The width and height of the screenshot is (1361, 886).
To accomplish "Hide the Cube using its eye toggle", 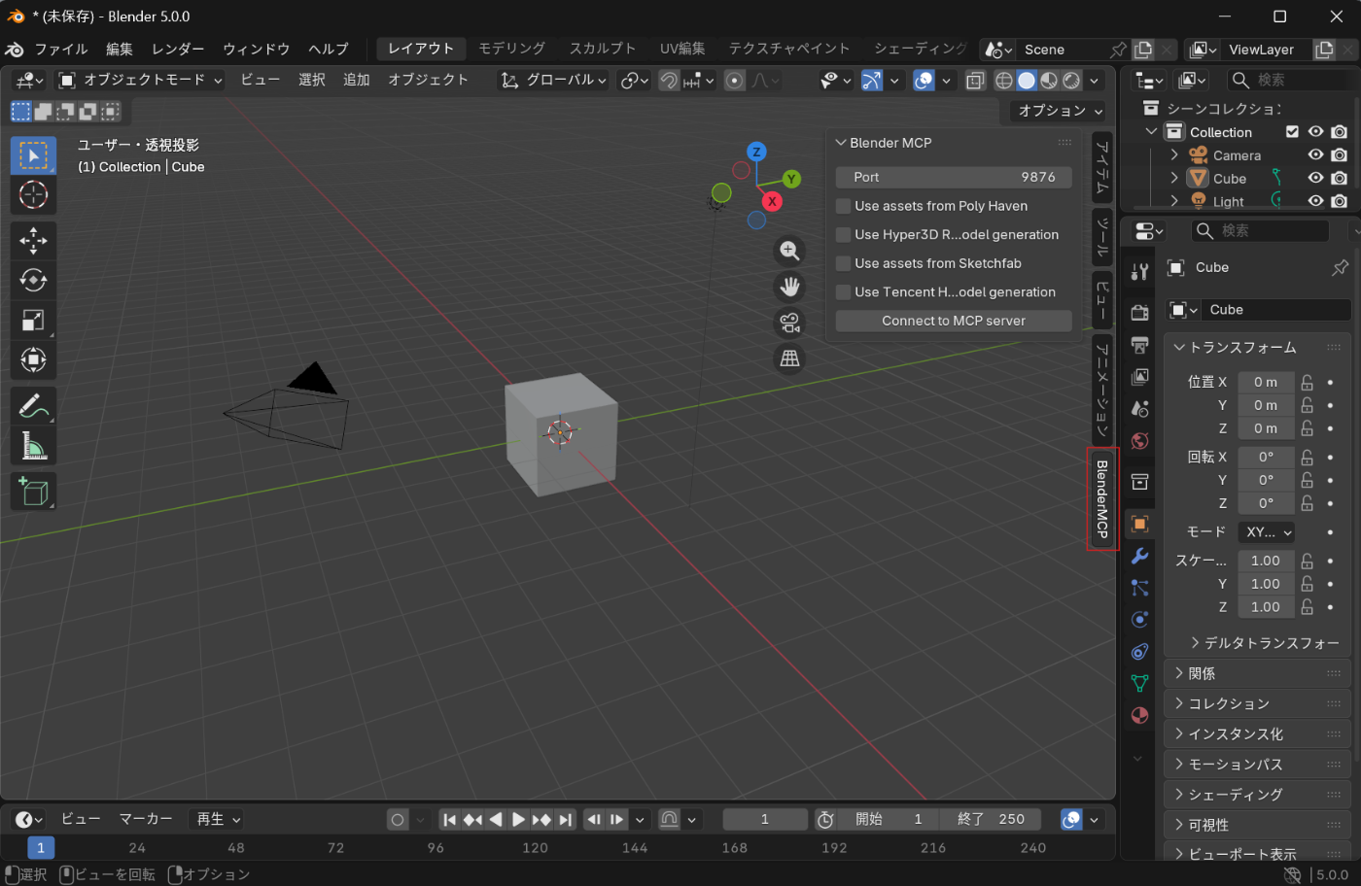I will point(1315,178).
